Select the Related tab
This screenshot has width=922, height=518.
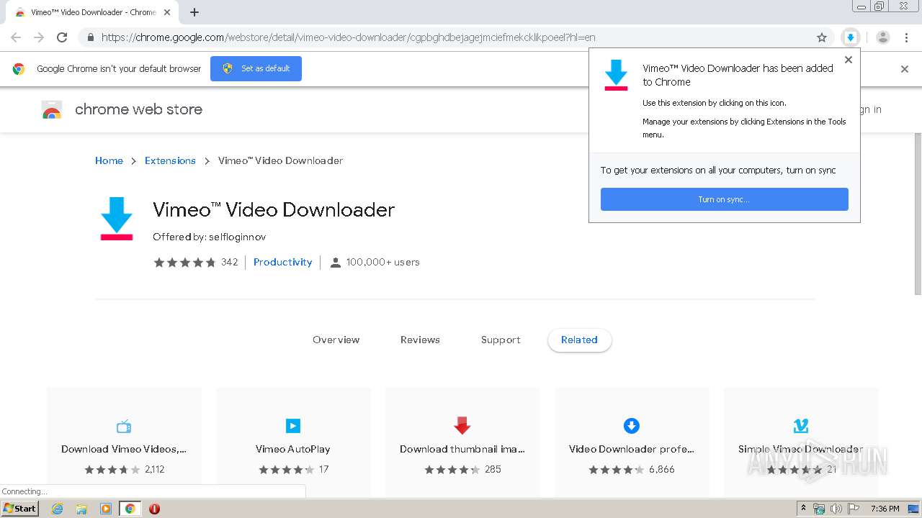(x=579, y=340)
